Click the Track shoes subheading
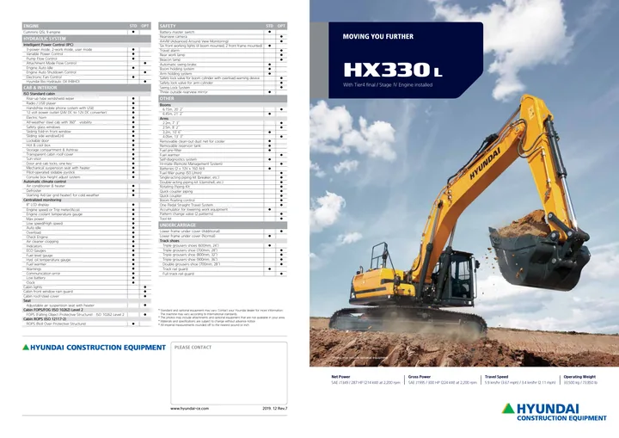619x438 pixels. point(223,241)
